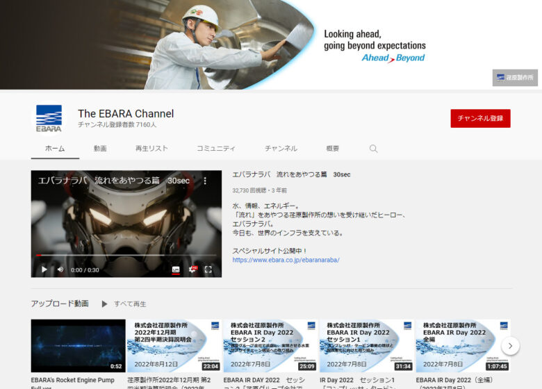Go to the チャンネル tab
Image resolution: width=542 pixels, height=389 pixels.
click(x=281, y=149)
